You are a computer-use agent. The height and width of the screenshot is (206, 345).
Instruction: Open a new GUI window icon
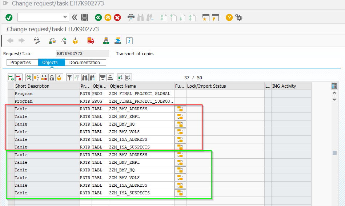[x=206, y=17]
